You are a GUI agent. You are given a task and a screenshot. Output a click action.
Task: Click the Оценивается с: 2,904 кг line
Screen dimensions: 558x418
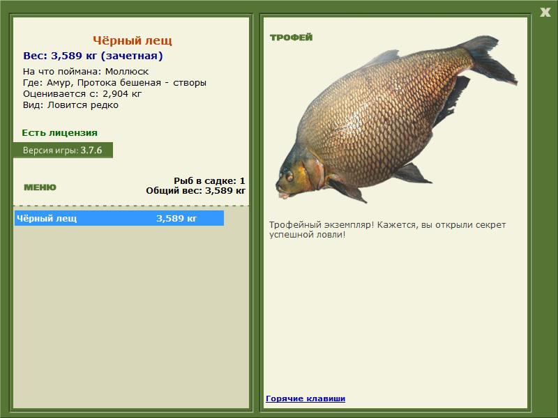coord(82,93)
